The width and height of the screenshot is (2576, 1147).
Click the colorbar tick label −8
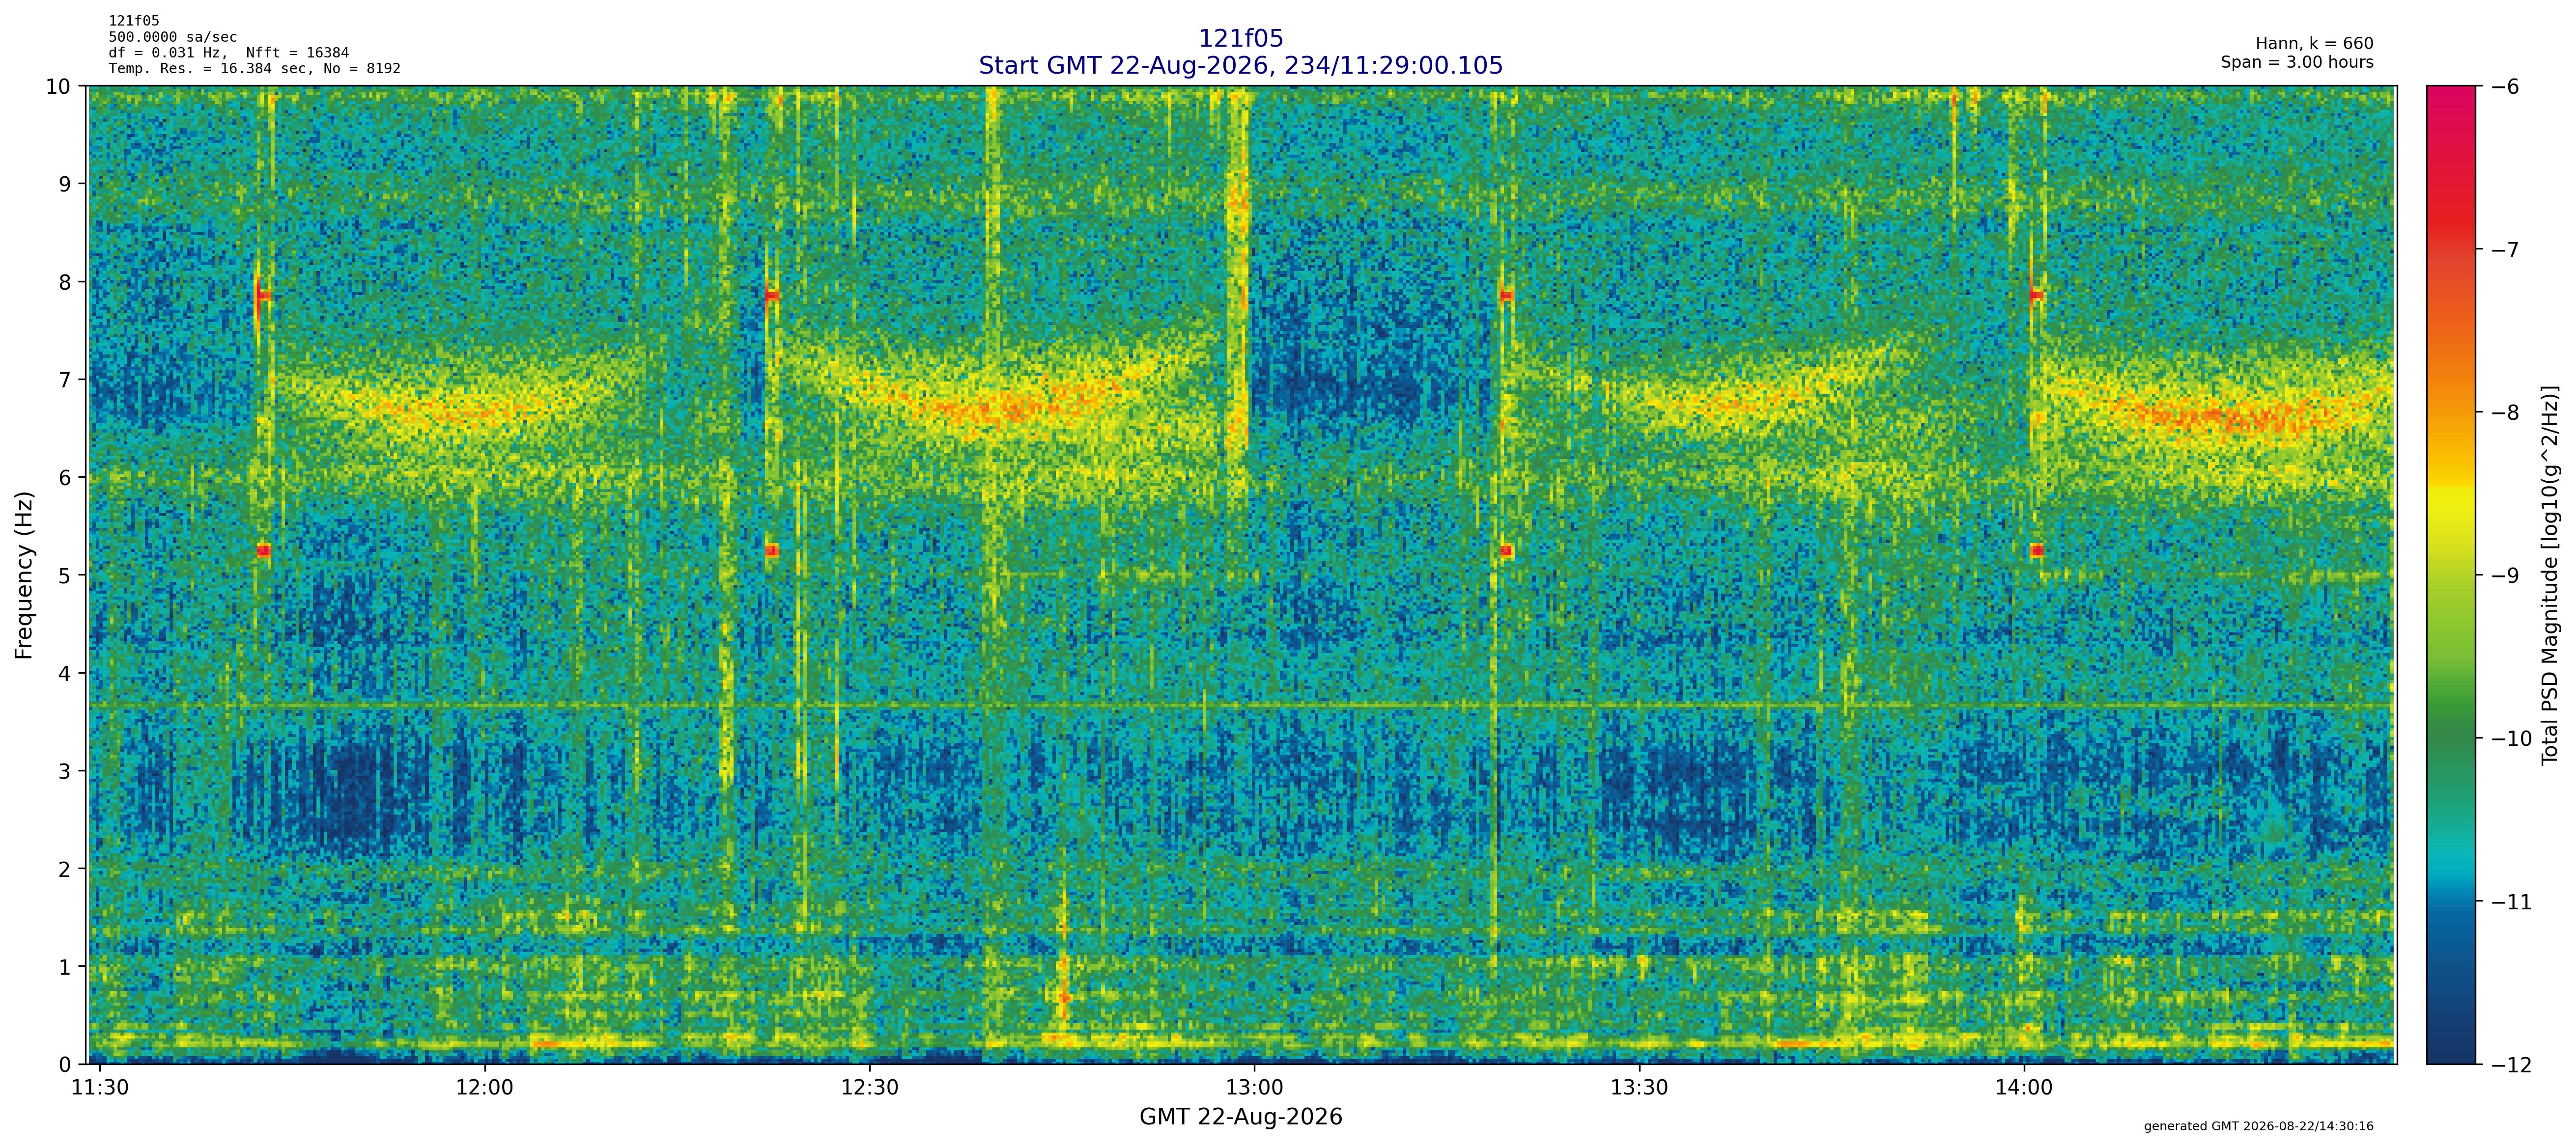tap(2505, 412)
